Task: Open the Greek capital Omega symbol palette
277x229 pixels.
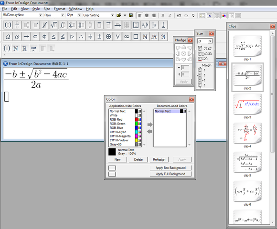Action: click(x=8, y=37)
